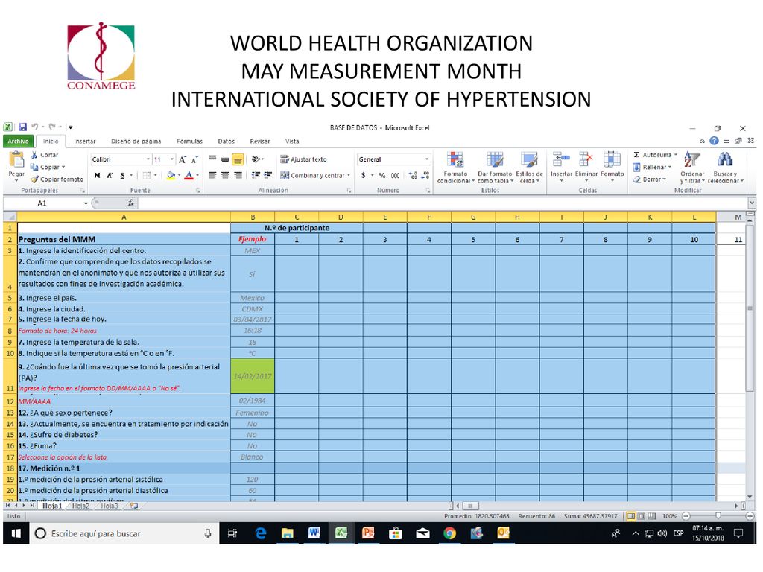Open the General number format dropdown
Screen dimensions: 763x572
(x=427, y=159)
